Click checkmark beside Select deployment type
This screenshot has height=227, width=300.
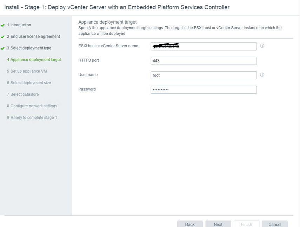(3, 48)
